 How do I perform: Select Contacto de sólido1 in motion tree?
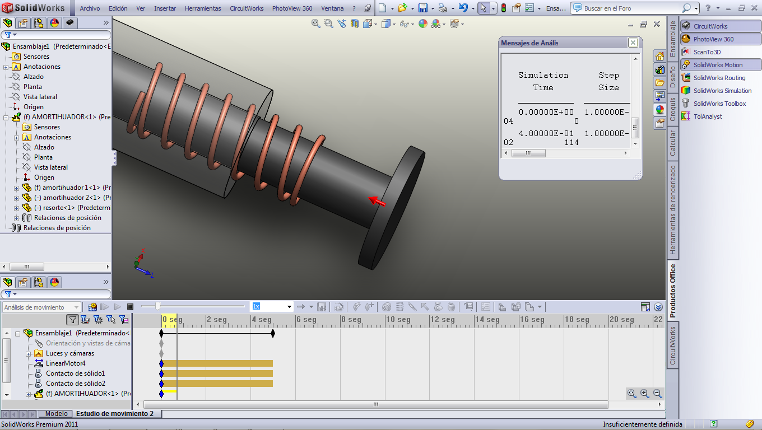75,373
